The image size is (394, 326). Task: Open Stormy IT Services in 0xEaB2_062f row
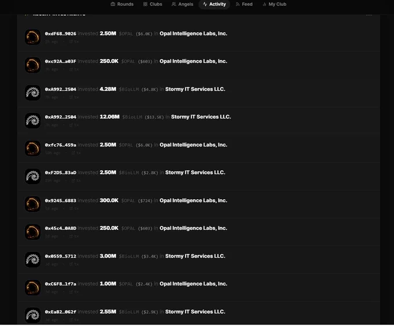point(195,312)
